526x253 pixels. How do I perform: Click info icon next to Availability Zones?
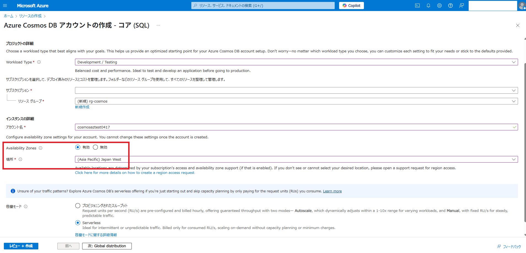click(x=41, y=148)
